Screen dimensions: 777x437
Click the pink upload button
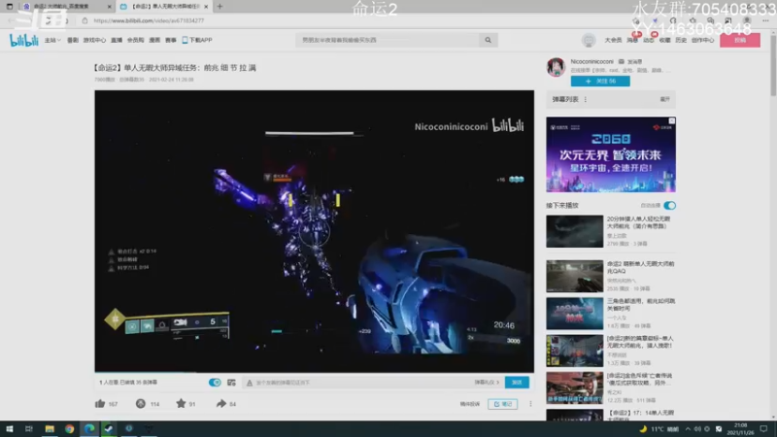(x=740, y=40)
